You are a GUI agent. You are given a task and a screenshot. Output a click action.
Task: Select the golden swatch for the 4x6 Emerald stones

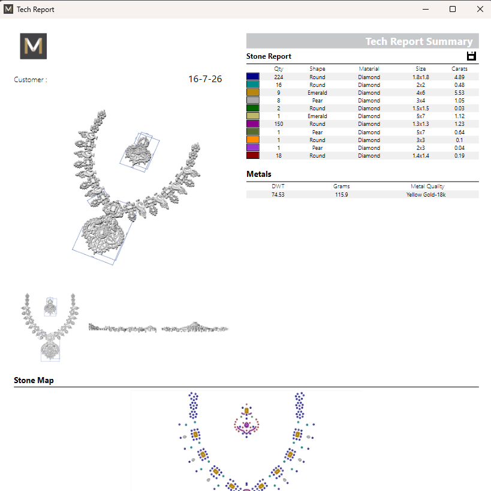(x=253, y=92)
